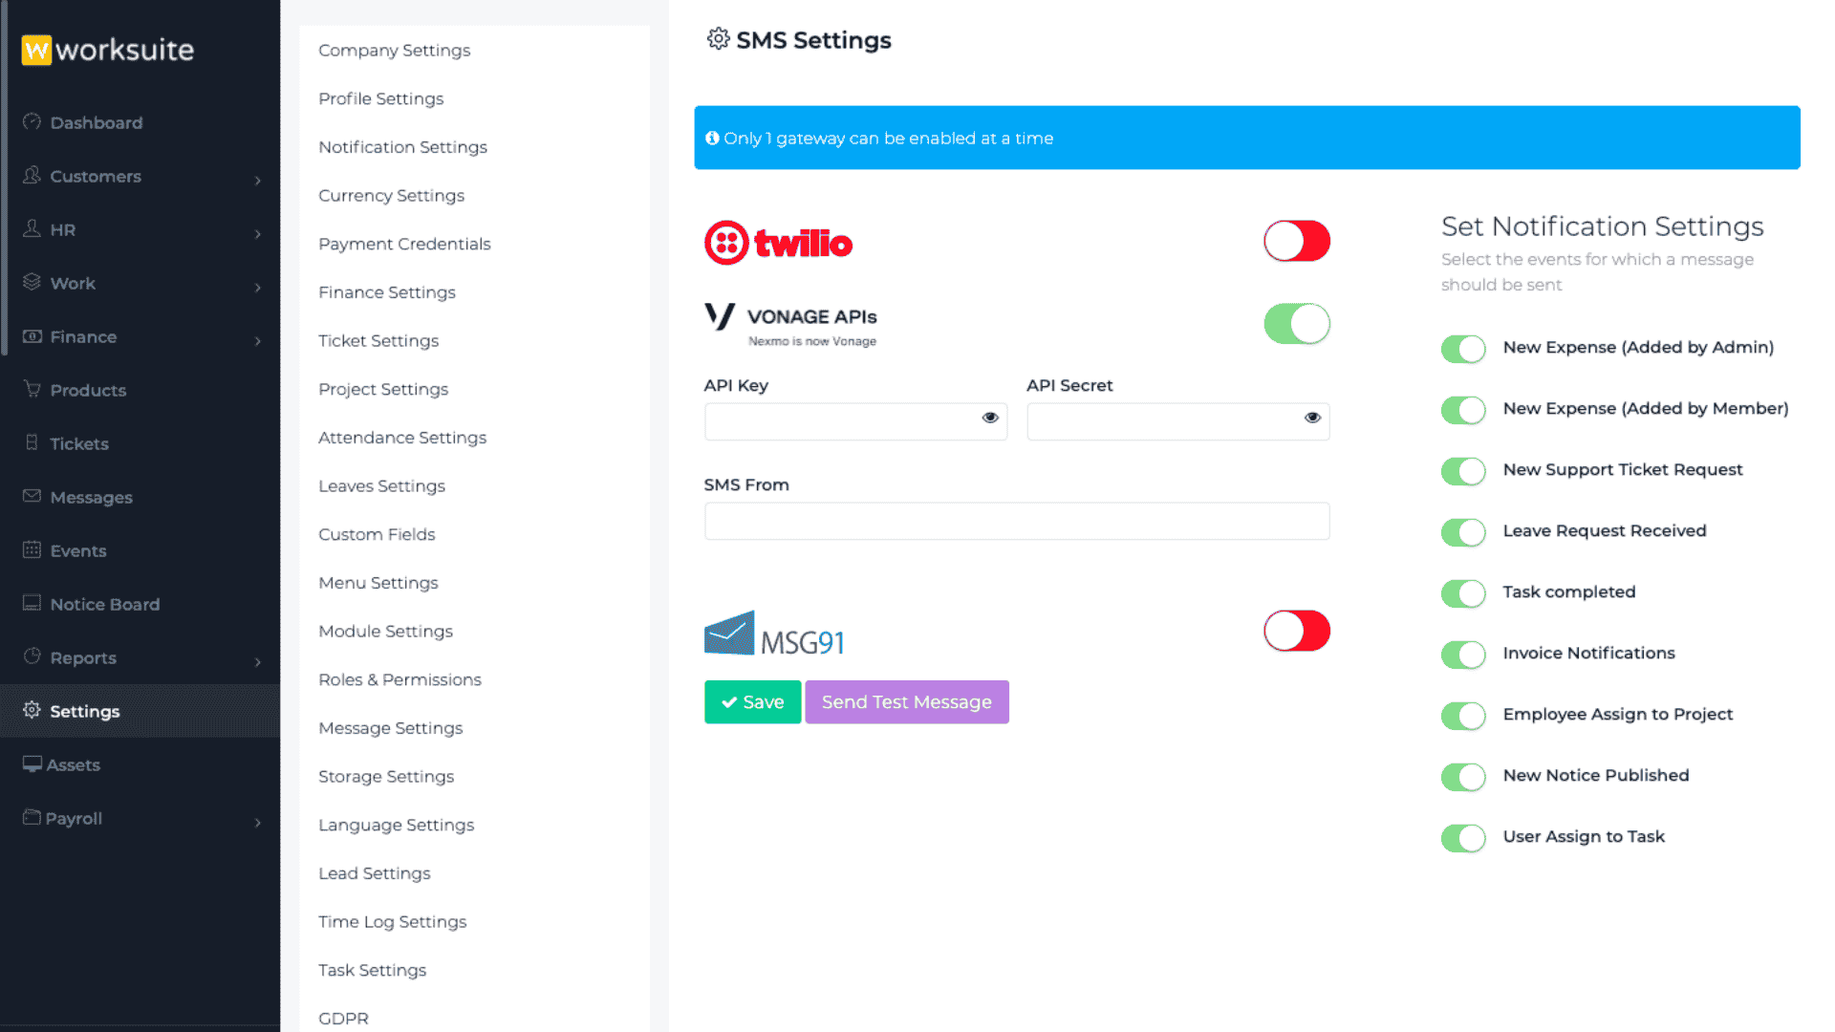Click the Assets monitor icon
Image resolution: width=1835 pixels, height=1032 pixels.
pyautogui.click(x=32, y=764)
